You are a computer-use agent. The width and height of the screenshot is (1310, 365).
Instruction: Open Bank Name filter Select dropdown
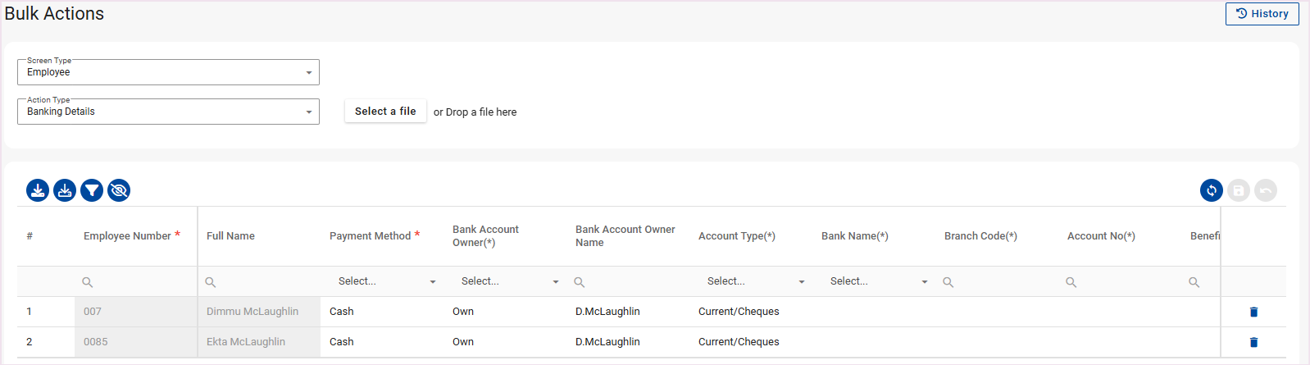click(x=877, y=281)
